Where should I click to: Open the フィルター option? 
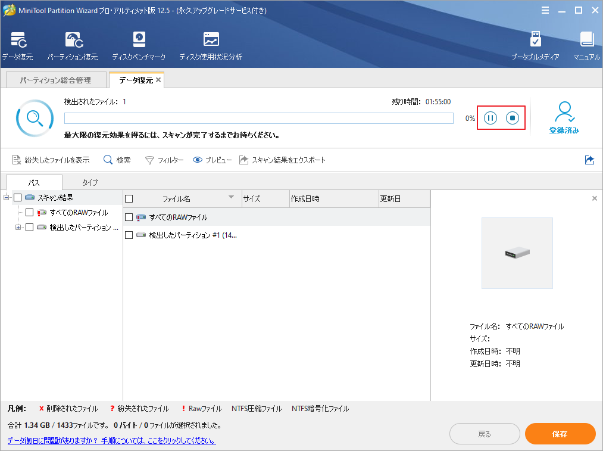click(164, 160)
